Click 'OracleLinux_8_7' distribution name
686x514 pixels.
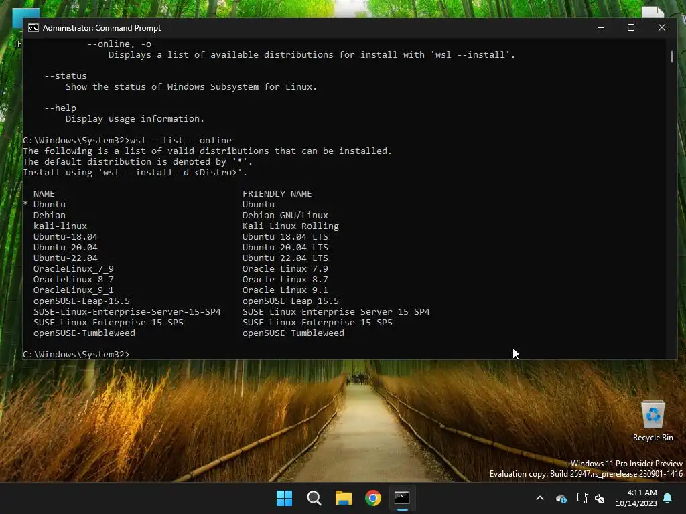pos(74,279)
